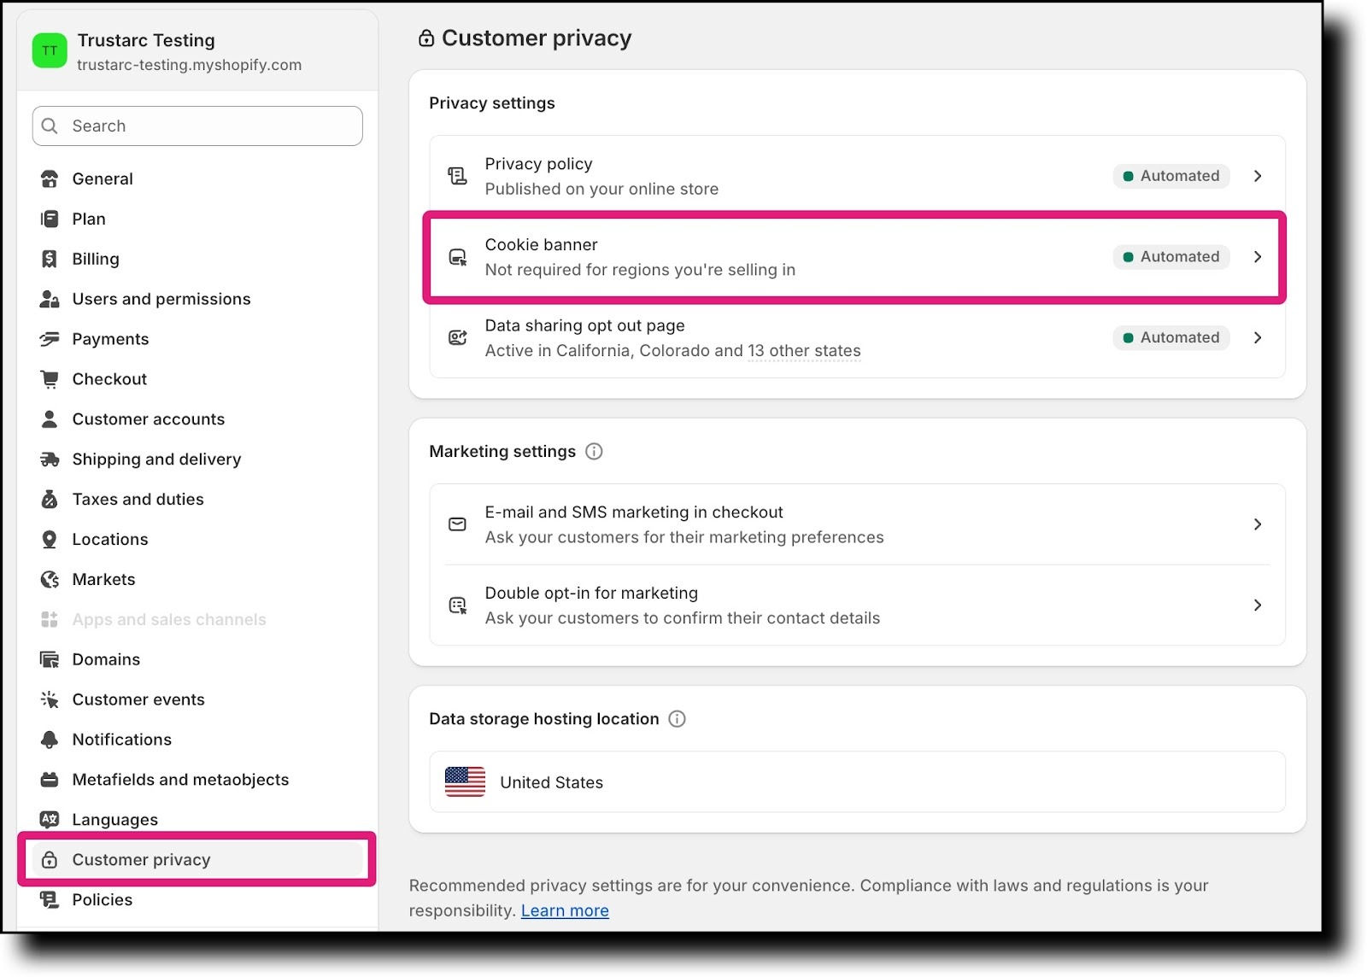Viewport: 1367px width, 977px height.
Task: Click the Learn more link
Action: 565,911
